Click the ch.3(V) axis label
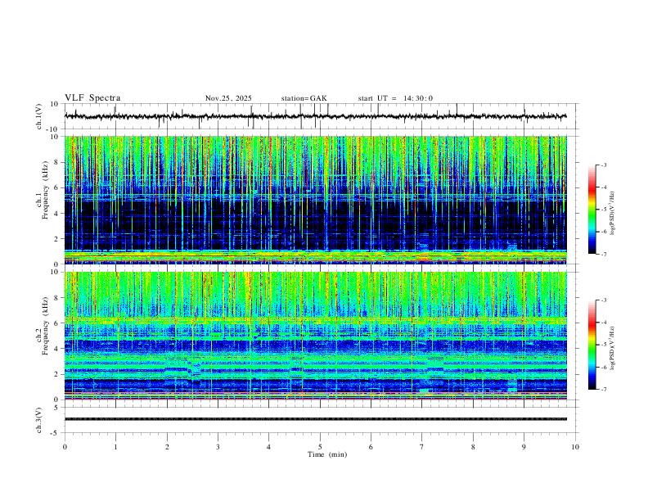 [x=39, y=420]
